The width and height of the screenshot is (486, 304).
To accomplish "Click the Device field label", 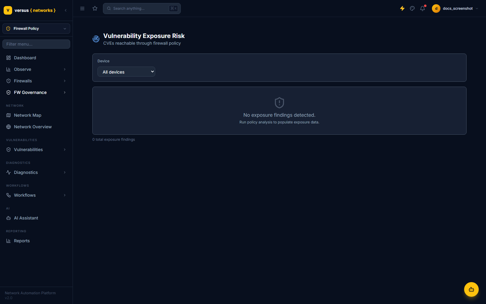I will coord(104,61).
